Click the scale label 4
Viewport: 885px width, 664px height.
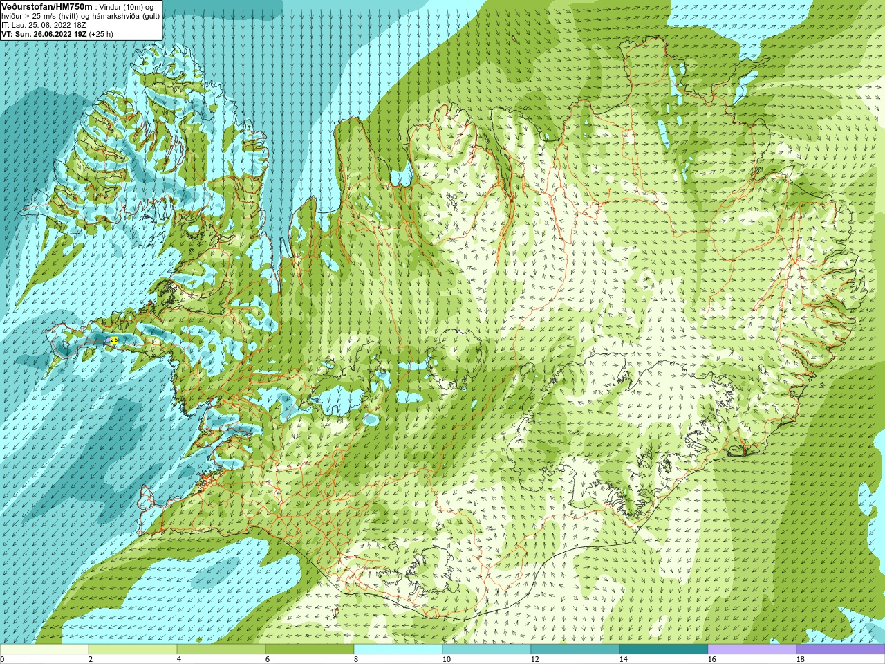[179, 659]
